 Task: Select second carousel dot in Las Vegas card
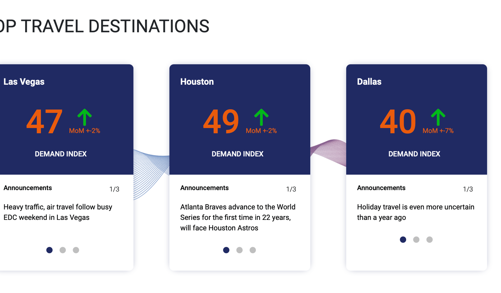pyautogui.click(x=63, y=250)
